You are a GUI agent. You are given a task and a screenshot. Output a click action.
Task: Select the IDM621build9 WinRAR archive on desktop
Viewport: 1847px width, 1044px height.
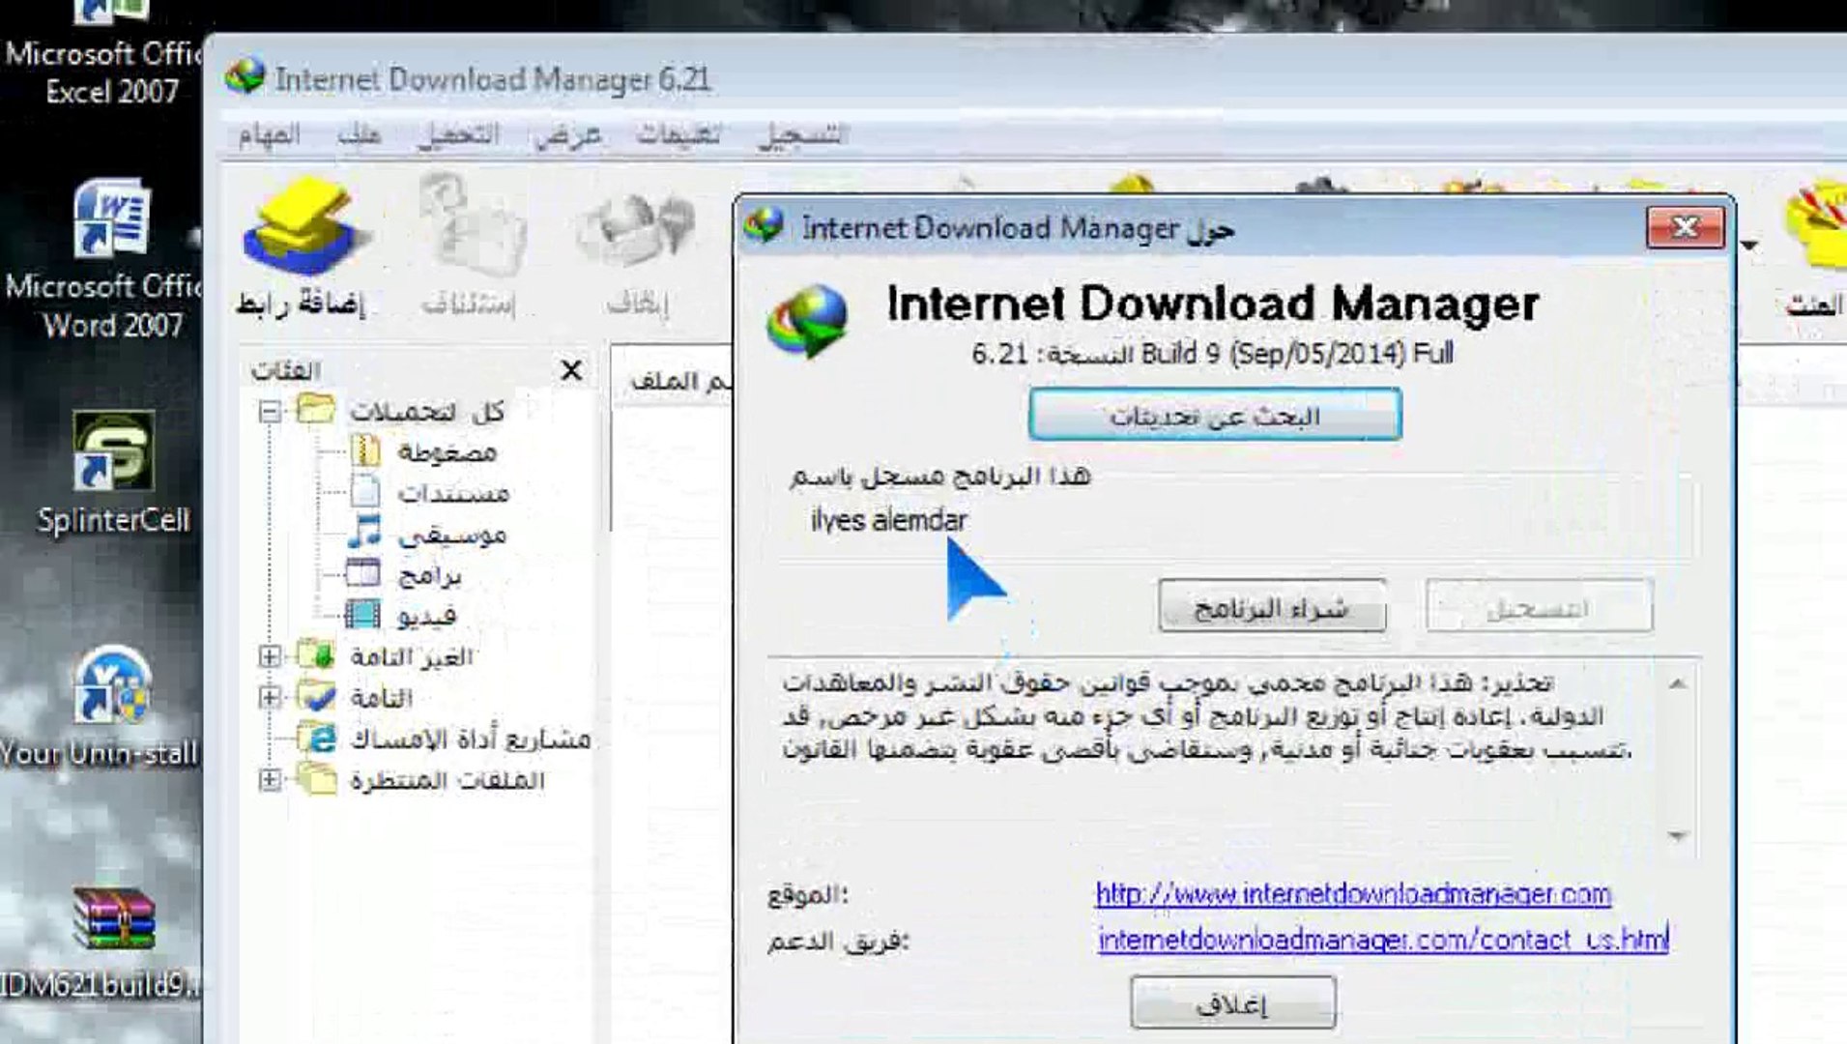point(101,942)
